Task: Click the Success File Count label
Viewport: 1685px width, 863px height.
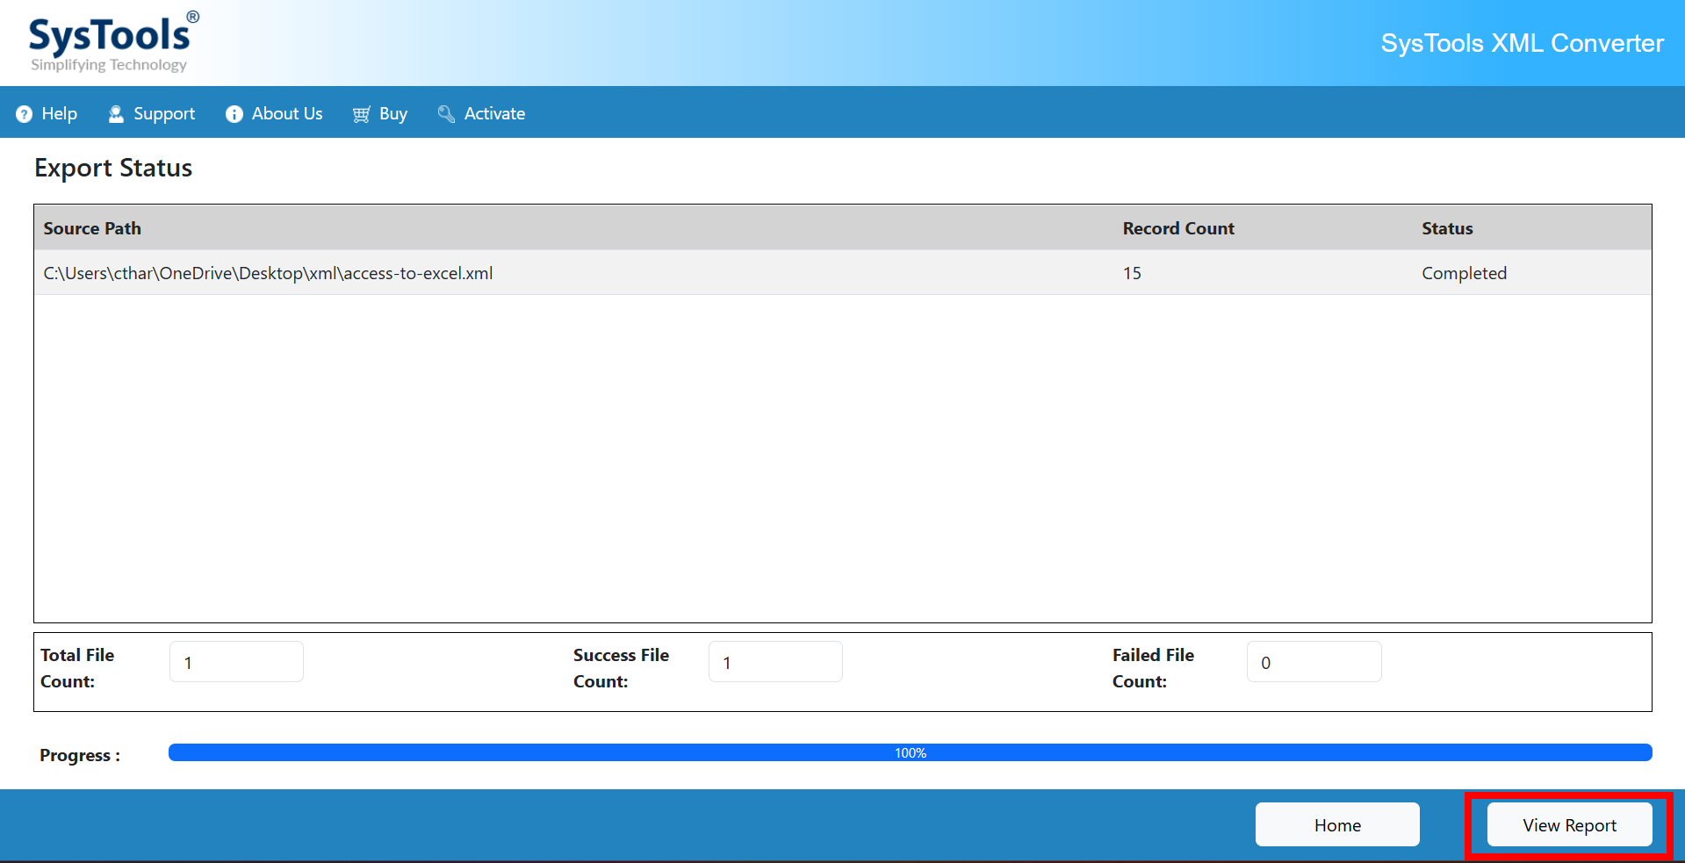Action: click(621, 668)
